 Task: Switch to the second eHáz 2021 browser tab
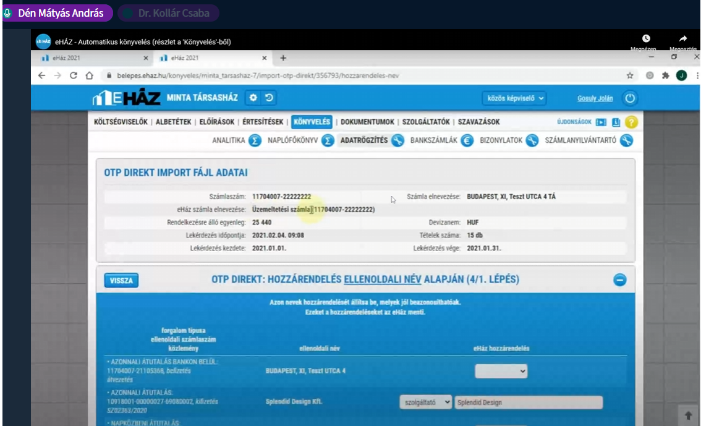[x=210, y=58]
